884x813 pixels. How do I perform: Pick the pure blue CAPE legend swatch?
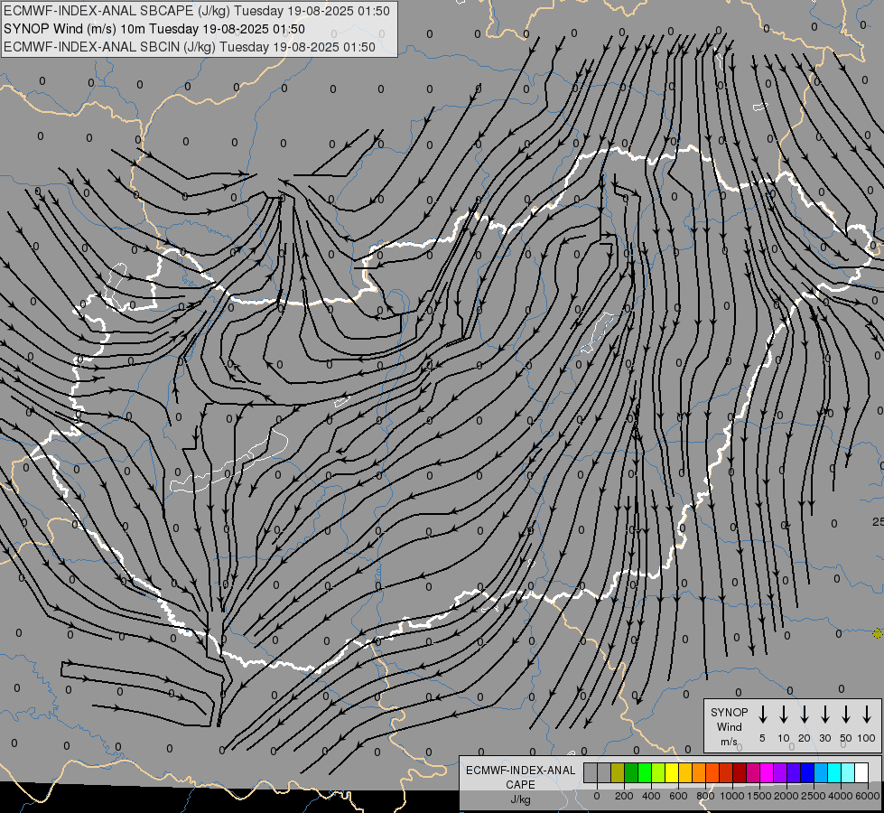coord(808,772)
